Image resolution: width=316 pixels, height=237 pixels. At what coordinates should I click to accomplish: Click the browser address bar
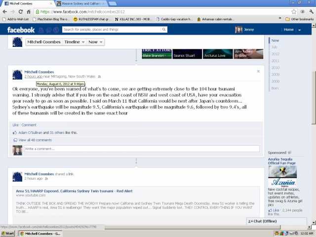click(163, 12)
